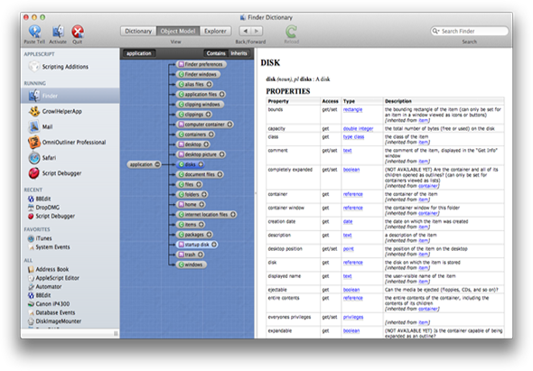Open the privileges type link
533x371 pixels.
point(353,317)
